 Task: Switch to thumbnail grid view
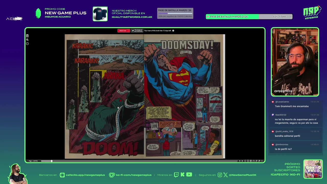point(251,161)
